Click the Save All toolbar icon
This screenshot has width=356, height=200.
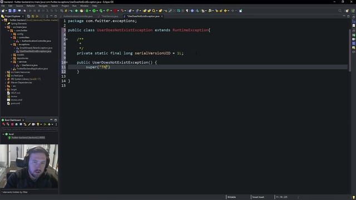(x=14, y=11)
